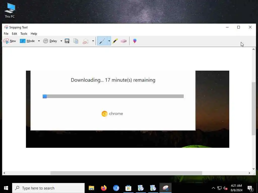Expand the Delay dropdown arrow
258x193 pixels.
(x=61, y=41)
